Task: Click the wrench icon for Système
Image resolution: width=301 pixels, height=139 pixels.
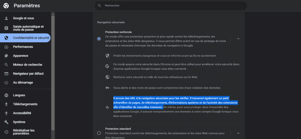Action: (7, 122)
